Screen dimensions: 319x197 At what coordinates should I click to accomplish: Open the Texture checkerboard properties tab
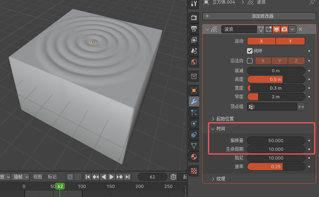(194, 171)
